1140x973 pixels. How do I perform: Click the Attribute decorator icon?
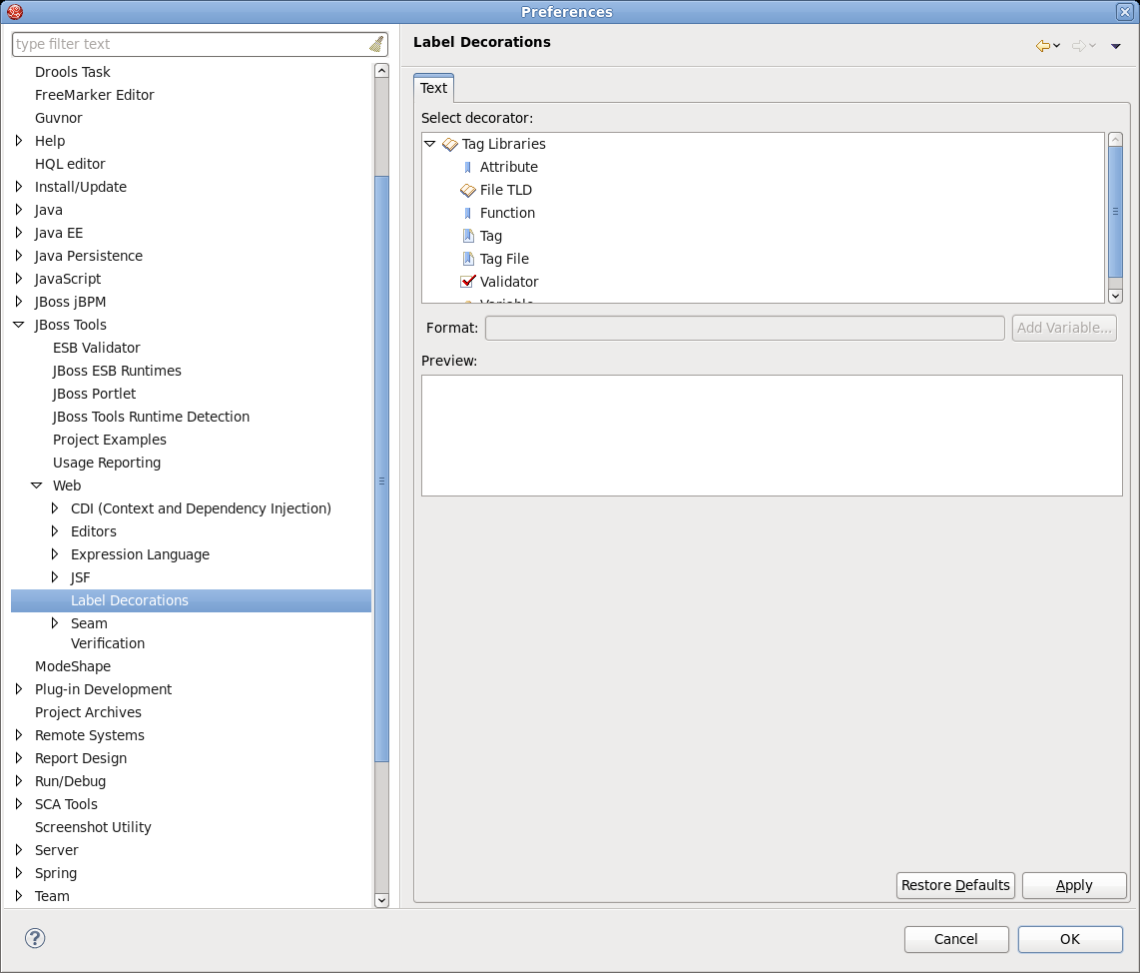467,168
